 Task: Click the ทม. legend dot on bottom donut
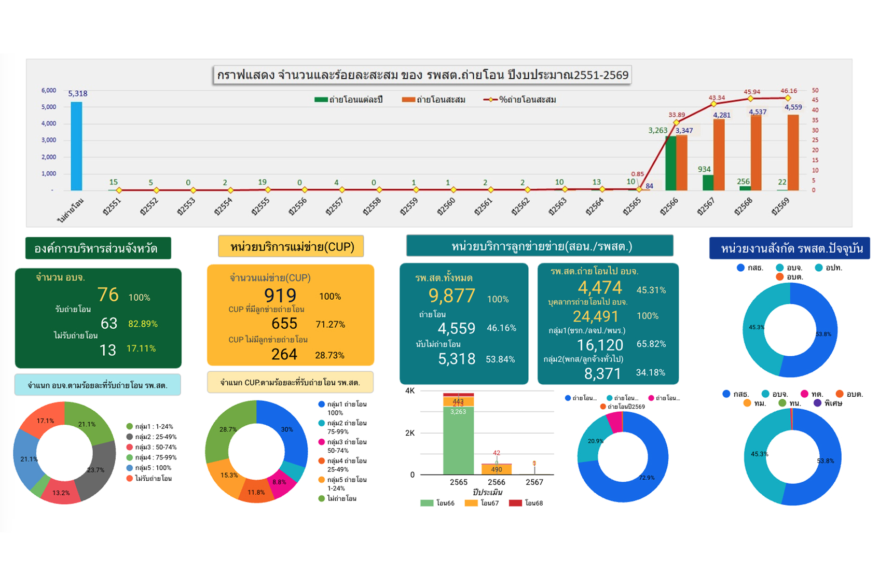click(x=747, y=403)
